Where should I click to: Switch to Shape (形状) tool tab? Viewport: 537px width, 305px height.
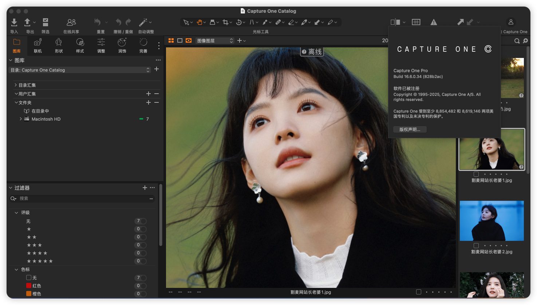pyautogui.click(x=59, y=46)
